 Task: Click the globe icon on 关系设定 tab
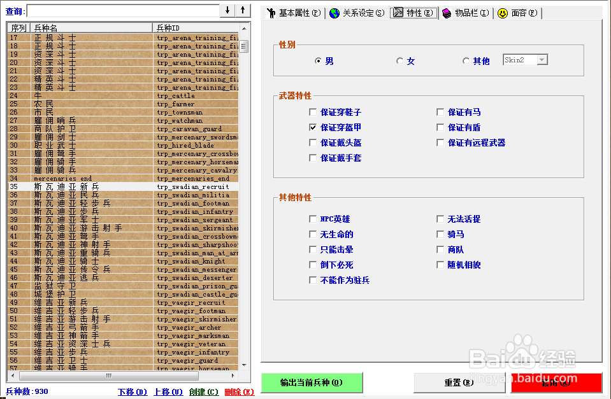pyautogui.click(x=334, y=13)
